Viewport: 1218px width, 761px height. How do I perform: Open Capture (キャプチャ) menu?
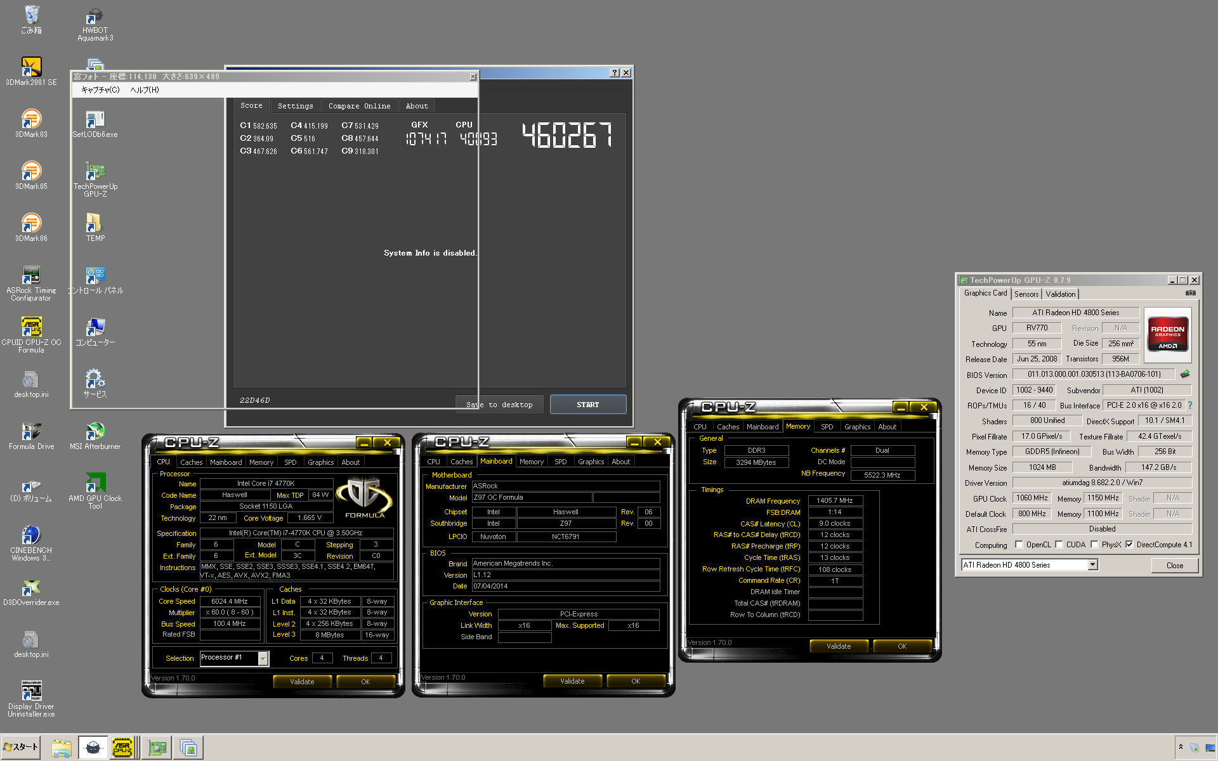pyautogui.click(x=100, y=90)
